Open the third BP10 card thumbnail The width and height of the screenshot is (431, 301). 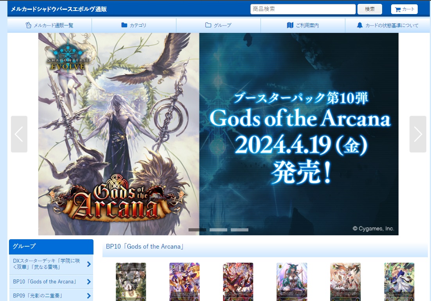point(238,282)
